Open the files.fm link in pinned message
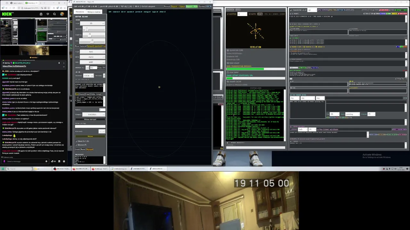Image resolution: width=410 pixels, height=230 pixels. (x=14, y=66)
